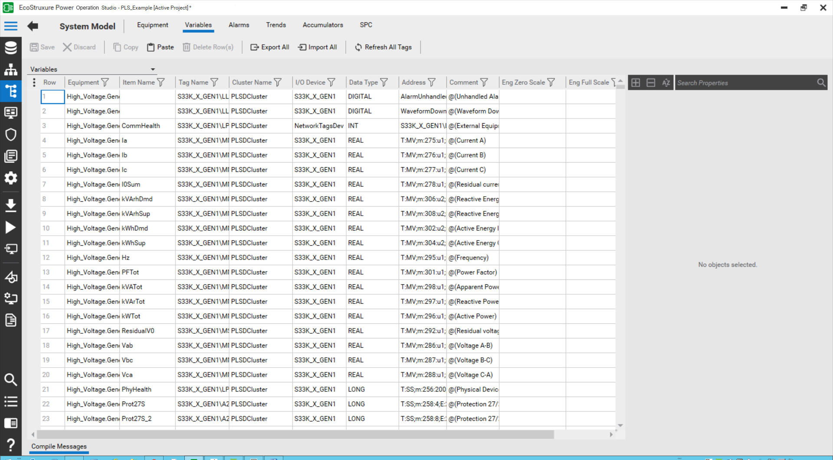Click the bulleted list sidebar icon
The height and width of the screenshot is (460, 833).
click(11, 401)
